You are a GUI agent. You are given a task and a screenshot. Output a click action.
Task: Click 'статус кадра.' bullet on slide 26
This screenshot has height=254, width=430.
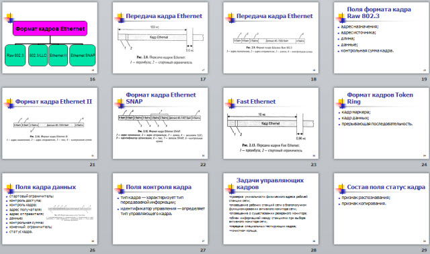[x=21, y=232]
